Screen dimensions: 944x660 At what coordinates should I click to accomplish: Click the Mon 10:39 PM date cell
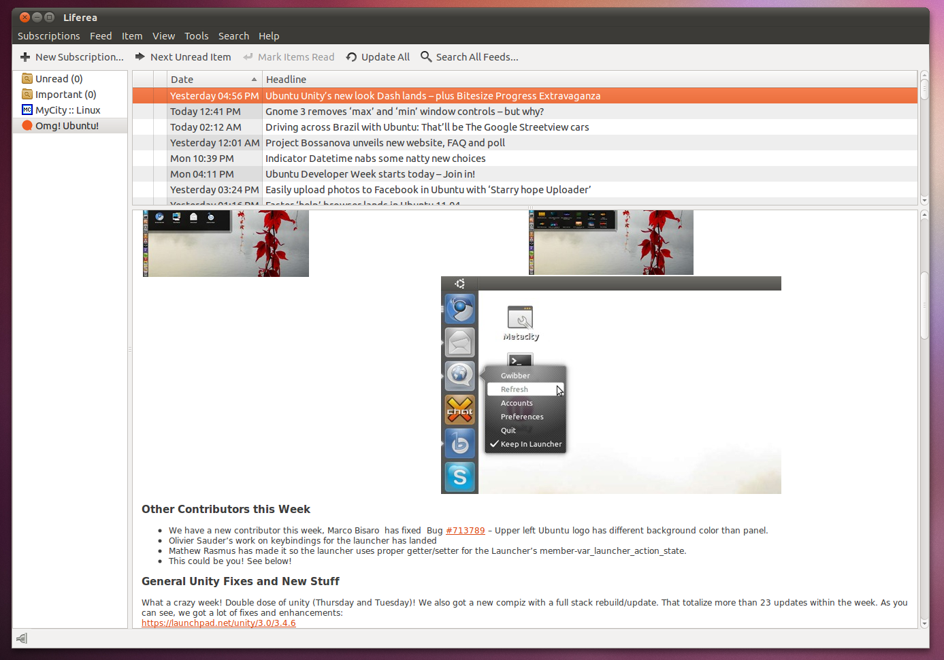pos(214,159)
